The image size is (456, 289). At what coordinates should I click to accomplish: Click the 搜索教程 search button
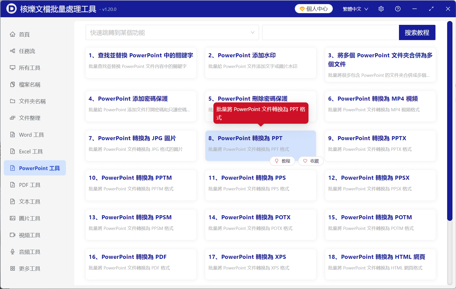tap(417, 32)
